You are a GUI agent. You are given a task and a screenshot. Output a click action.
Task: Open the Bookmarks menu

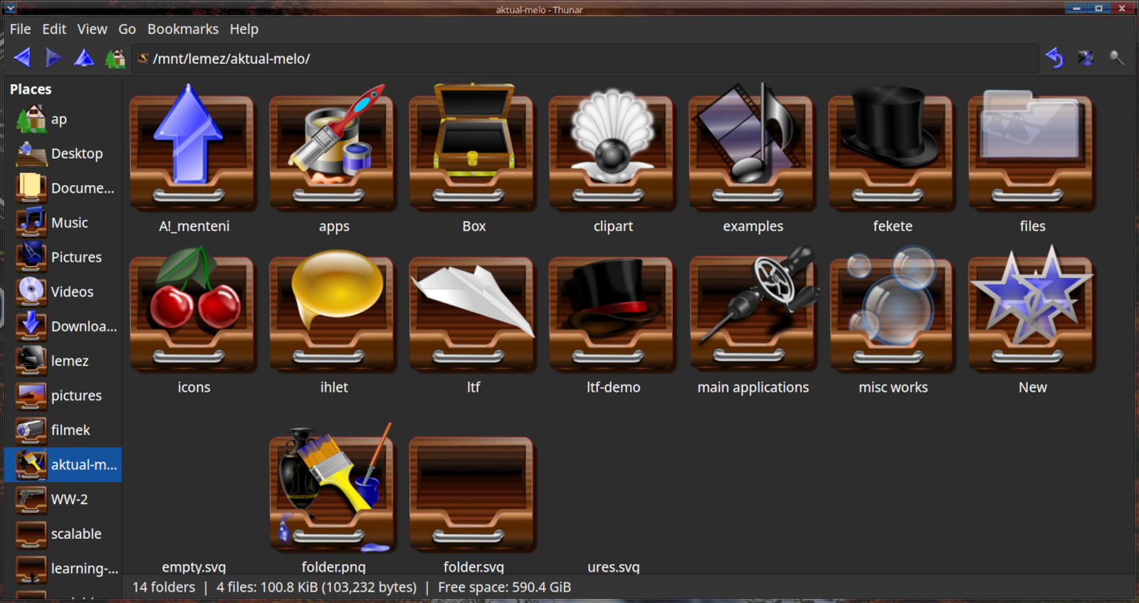[x=183, y=29]
